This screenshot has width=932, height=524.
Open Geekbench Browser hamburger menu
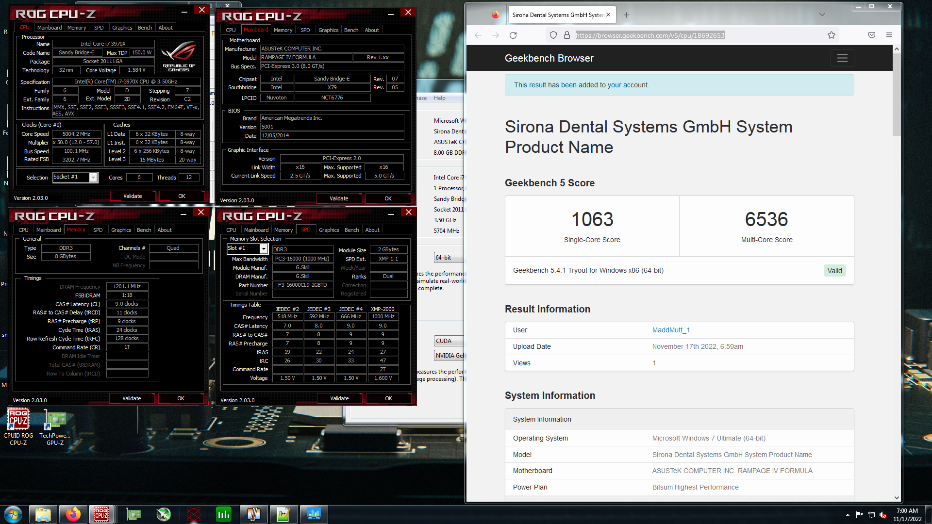point(842,58)
